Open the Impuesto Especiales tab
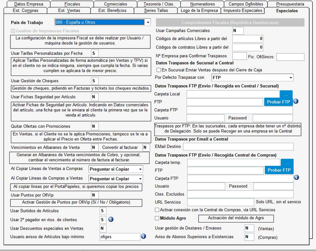The image size is (316, 251). point(243,10)
